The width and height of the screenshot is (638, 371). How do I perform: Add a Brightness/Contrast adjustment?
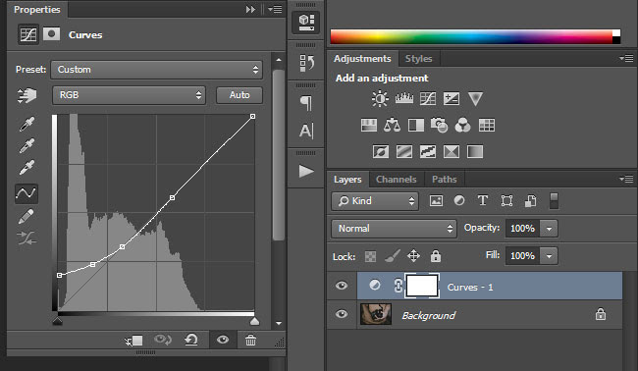(380, 98)
